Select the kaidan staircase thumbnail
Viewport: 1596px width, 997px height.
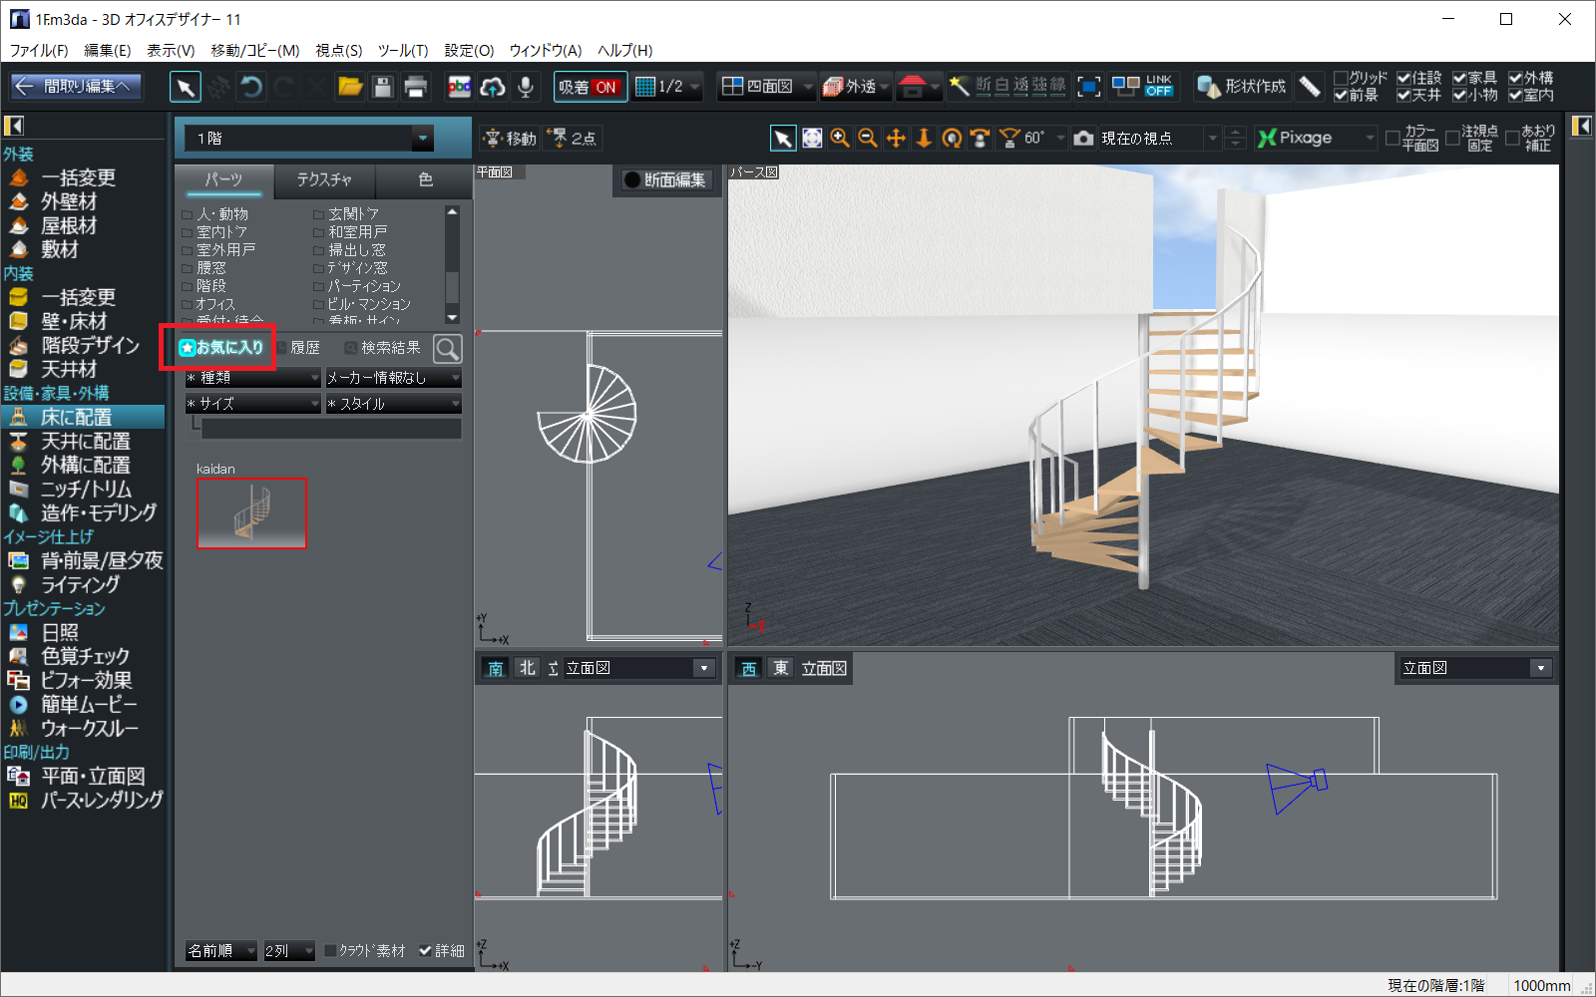pyautogui.click(x=251, y=513)
